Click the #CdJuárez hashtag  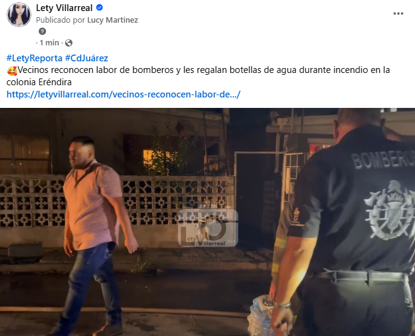(87, 58)
